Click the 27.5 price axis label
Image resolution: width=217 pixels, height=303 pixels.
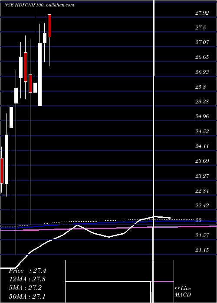[201, 28]
